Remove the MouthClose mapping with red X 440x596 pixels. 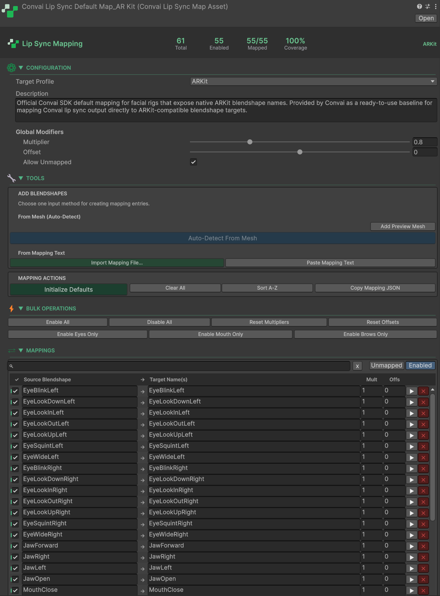pos(423,591)
